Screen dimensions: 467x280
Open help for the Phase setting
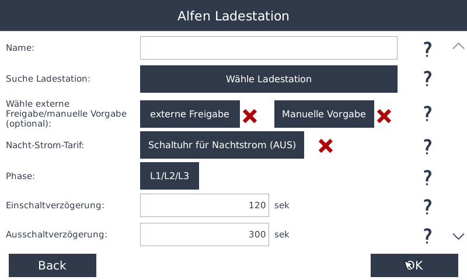click(x=427, y=177)
